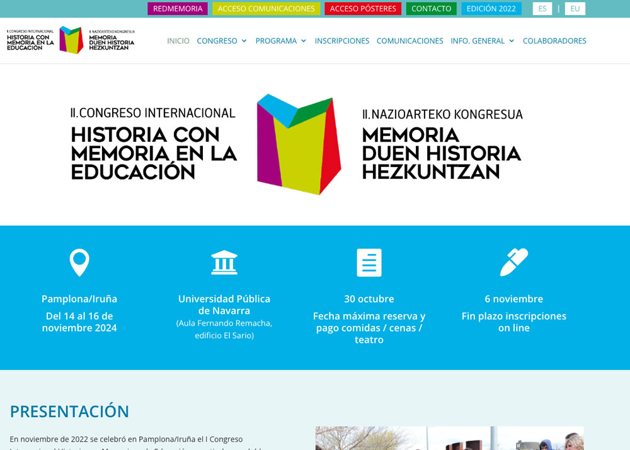Viewport: 630px width, 450px height.
Task: Expand the PROGRAMA dropdown menu
Action: 280,41
